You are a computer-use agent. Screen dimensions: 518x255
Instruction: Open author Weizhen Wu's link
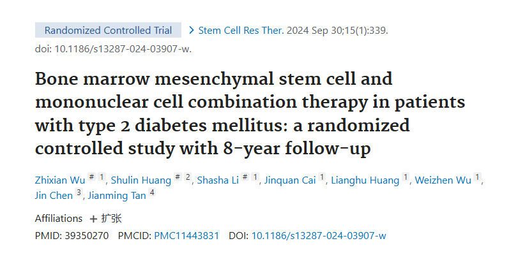point(443,180)
